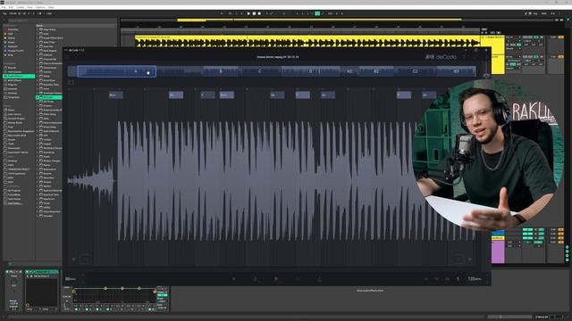
Task: Jump to section B2 in deCoda overview
Action: 376,71
